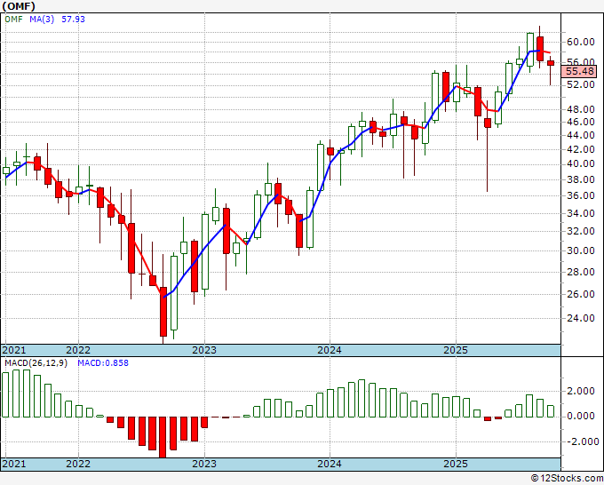Click the 24.00 price axis label
The image size is (604, 485).
tap(581, 318)
